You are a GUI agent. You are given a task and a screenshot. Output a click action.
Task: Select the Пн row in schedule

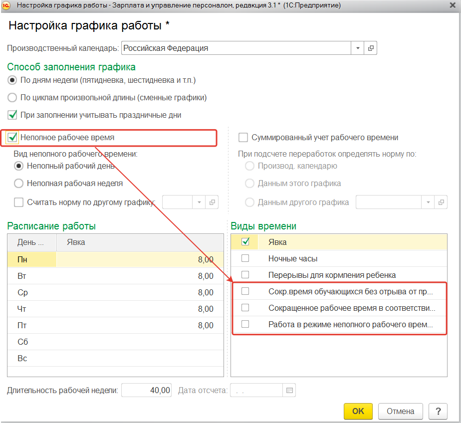pos(115,259)
